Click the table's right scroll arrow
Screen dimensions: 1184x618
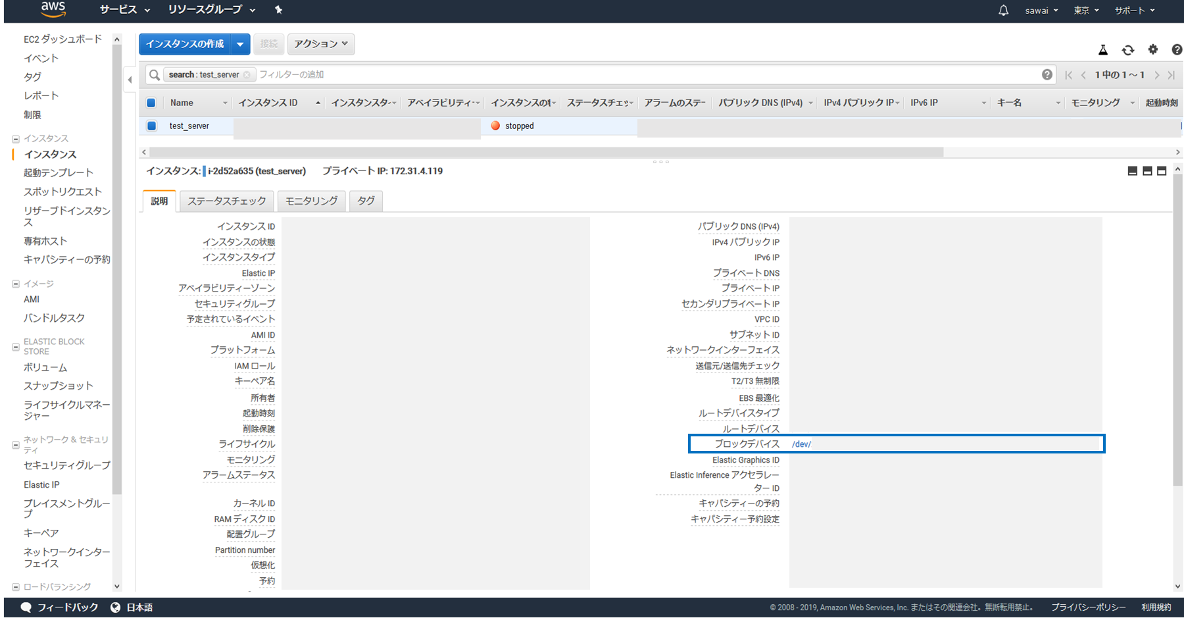coord(1178,152)
